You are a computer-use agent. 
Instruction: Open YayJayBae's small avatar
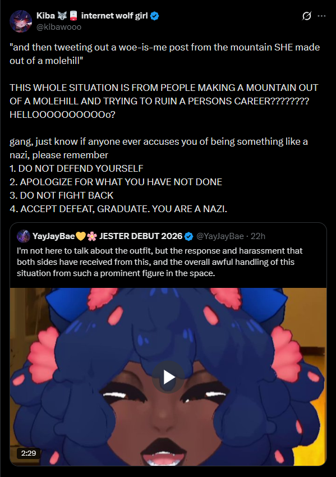(x=23, y=236)
